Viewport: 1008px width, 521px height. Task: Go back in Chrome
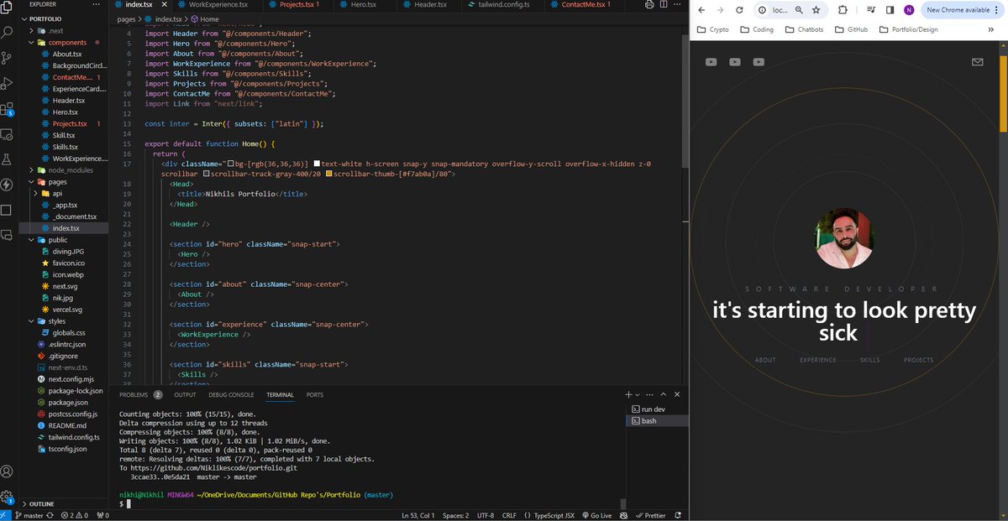point(700,10)
